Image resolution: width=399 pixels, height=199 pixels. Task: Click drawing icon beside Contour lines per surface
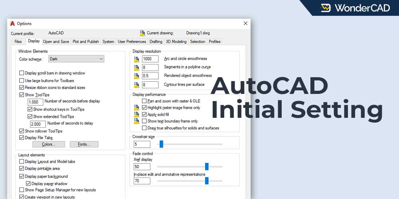136,85
